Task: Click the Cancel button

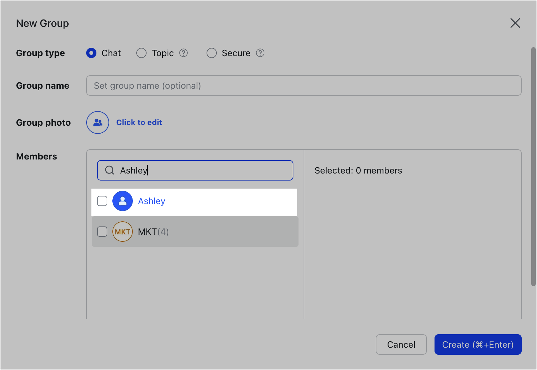Action: click(401, 344)
